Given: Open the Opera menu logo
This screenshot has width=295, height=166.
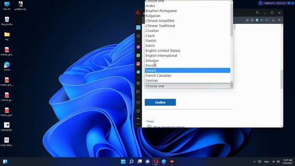Looking at the screenshot, I should click(x=138, y=13).
